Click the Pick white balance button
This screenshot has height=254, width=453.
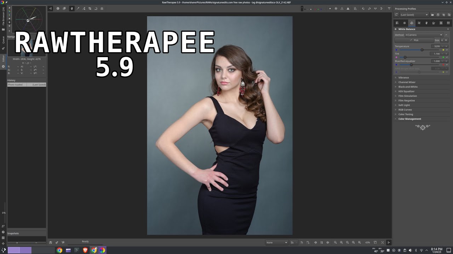tap(414, 40)
